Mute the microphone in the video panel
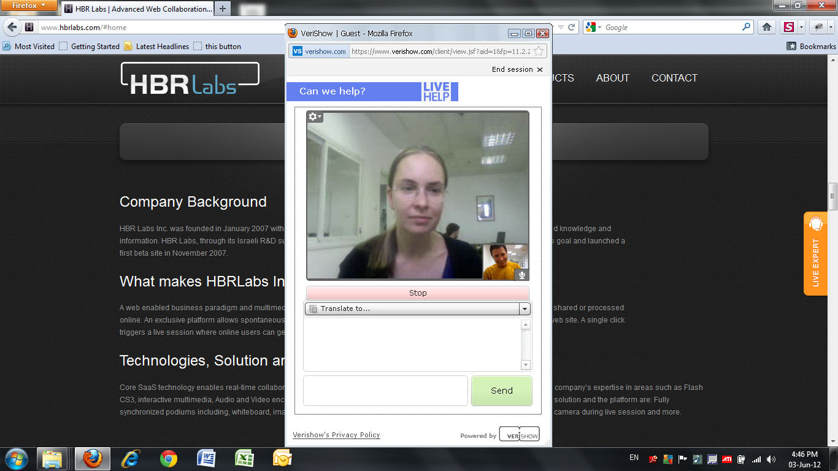The width and height of the screenshot is (838, 471). click(x=522, y=275)
